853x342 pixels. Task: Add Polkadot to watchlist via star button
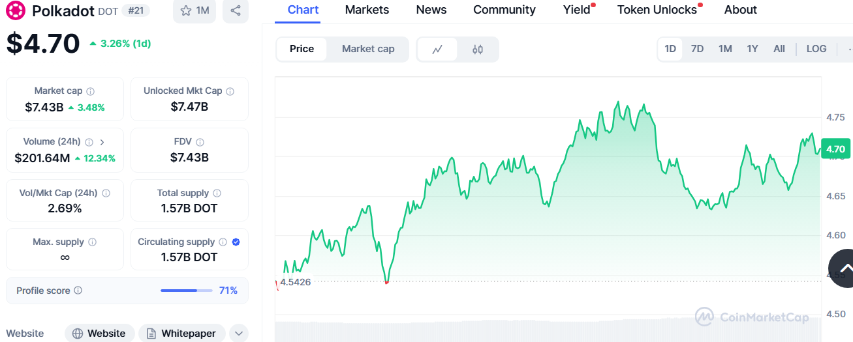(194, 10)
